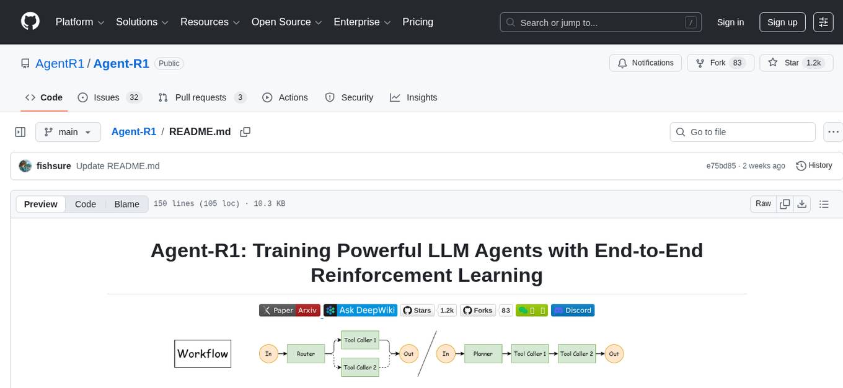This screenshot has width=843, height=388.
Task: Copy the README.md file path
Action: [x=245, y=132]
